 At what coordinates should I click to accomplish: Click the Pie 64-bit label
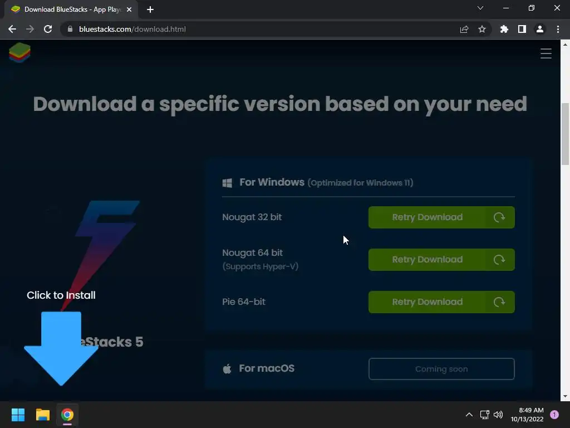[244, 301]
